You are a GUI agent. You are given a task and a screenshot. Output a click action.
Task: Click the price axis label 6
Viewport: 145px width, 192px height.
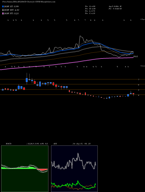(x=139, y=85)
